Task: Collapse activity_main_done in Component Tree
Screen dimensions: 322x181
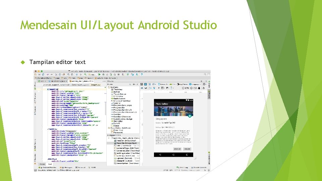Action: [x=109, y=138]
